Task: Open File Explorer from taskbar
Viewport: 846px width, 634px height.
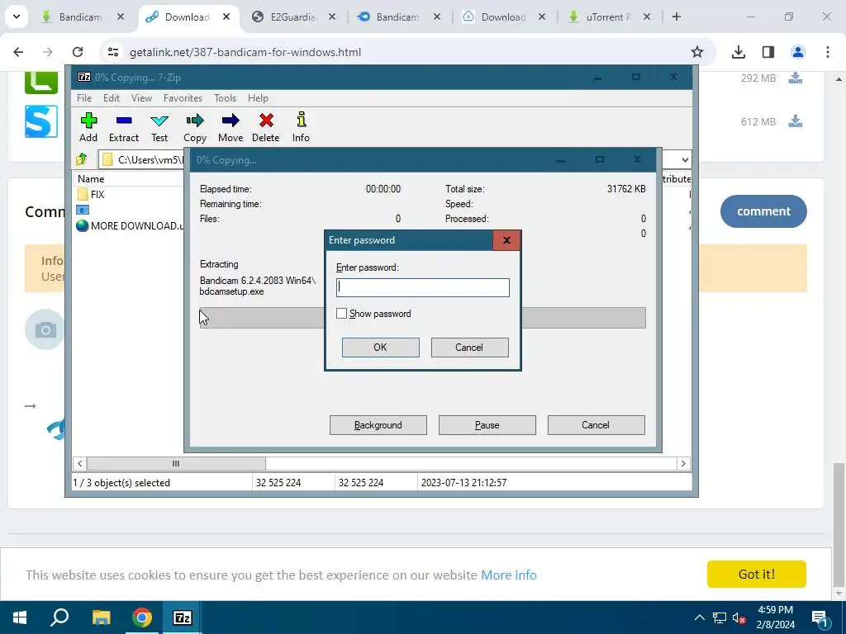Action: 101,617
